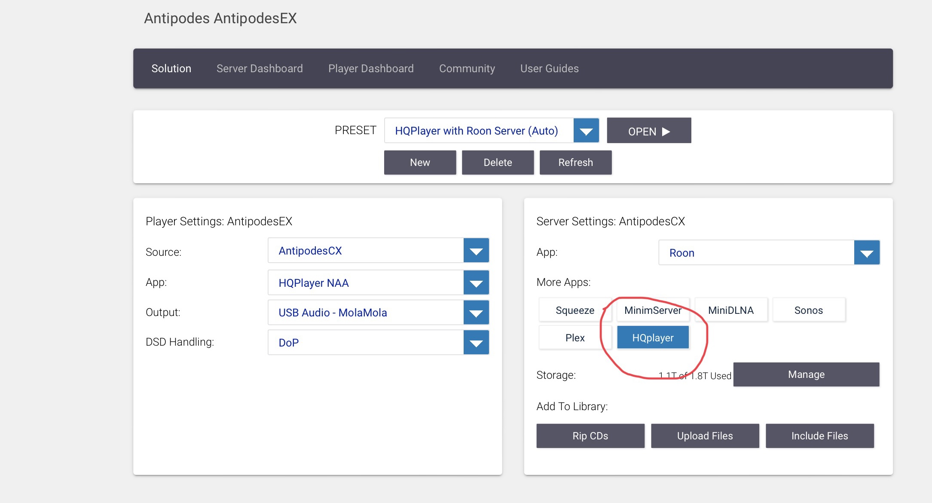Click the Include Files button
Viewport: 932px width, 503px height.
tap(820, 436)
